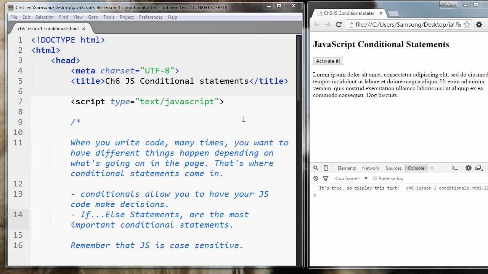Click the console message 'It's true, so display this text!'
Screen dimensions: 488x274
[x=359, y=188]
